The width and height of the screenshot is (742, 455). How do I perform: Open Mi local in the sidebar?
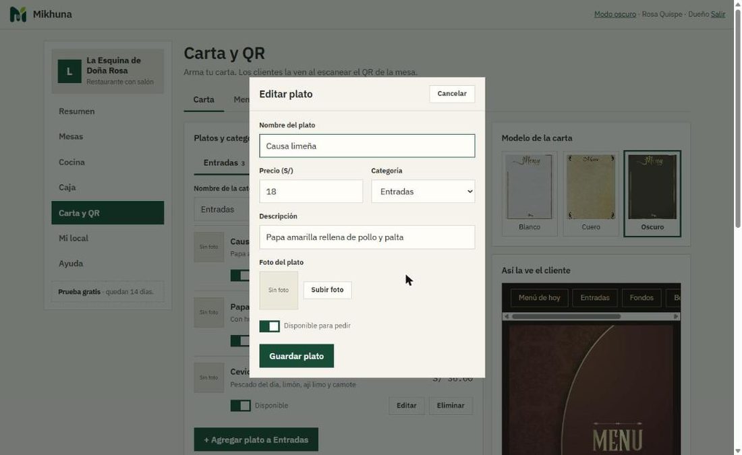(x=108, y=239)
